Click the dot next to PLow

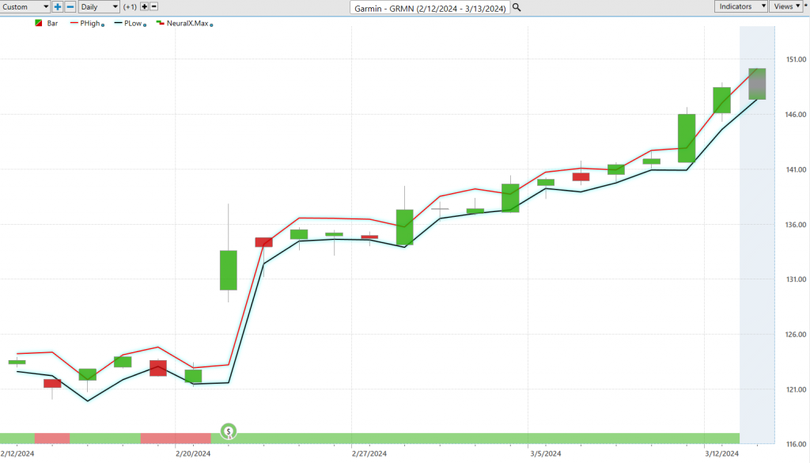pyautogui.click(x=145, y=25)
